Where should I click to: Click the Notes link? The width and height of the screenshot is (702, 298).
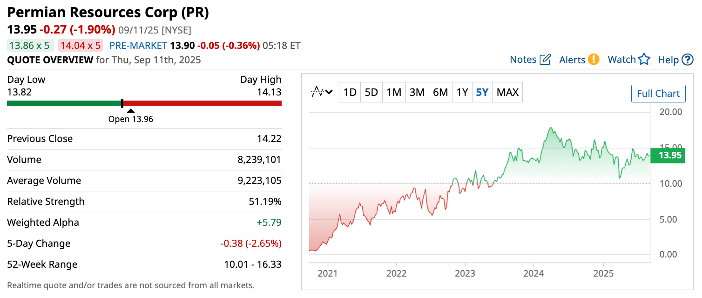pyautogui.click(x=523, y=60)
